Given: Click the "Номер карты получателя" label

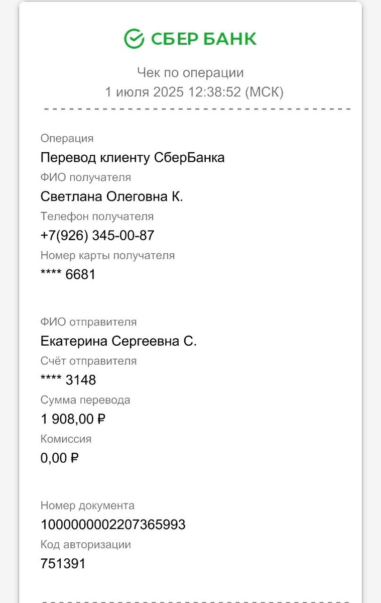Looking at the screenshot, I should click(x=107, y=255).
